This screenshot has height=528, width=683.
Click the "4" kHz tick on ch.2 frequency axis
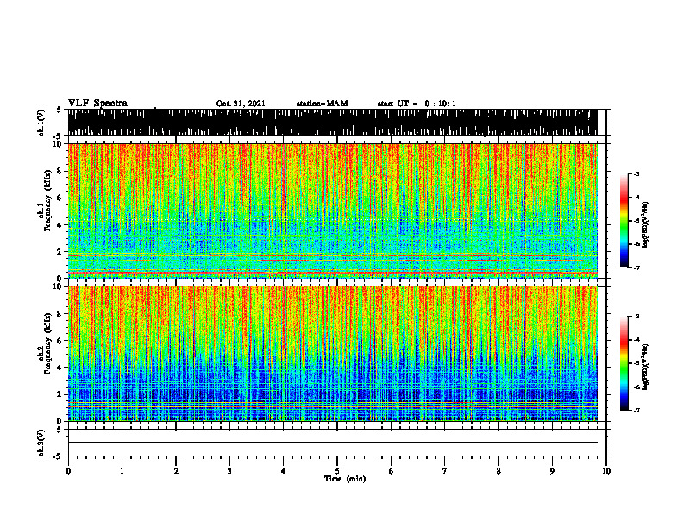[x=60, y=368]
